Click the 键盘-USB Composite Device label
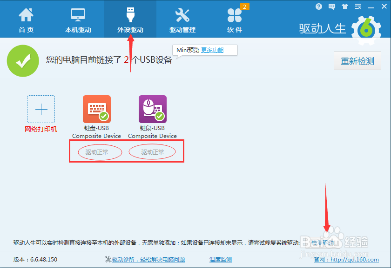The width and height of the screenshot is (391, 268). click(x=96, y=132)
